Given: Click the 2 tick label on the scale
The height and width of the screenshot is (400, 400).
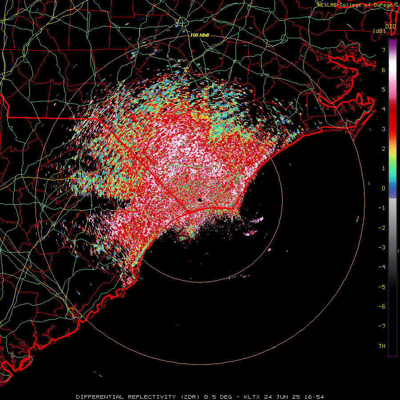Looking at the screenshot, I should 384,149.
